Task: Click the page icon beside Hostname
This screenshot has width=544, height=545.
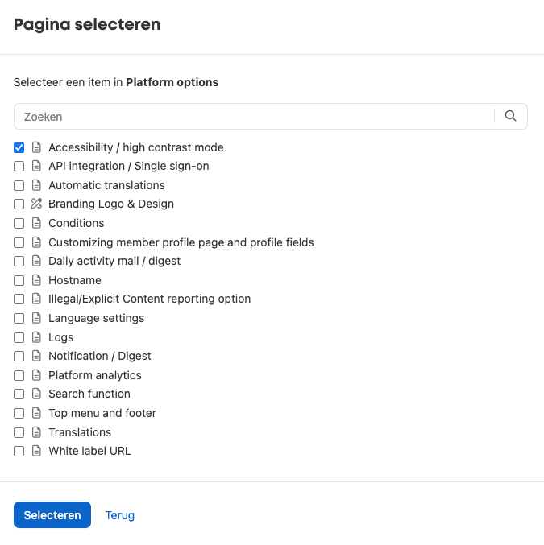Action: (36, 280)
